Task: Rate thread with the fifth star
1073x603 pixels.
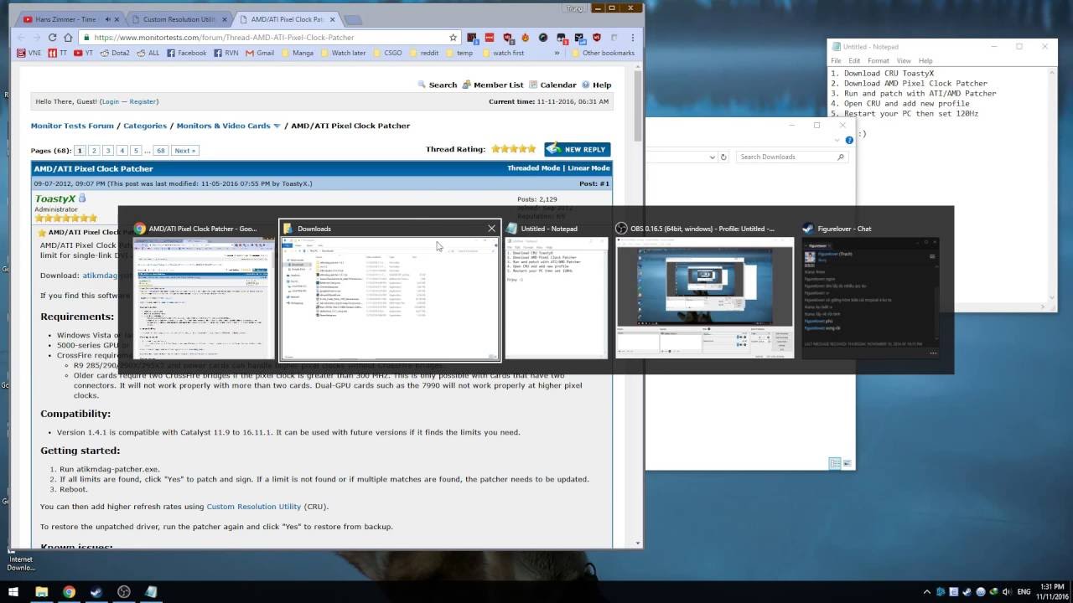Action: point(531,149)
